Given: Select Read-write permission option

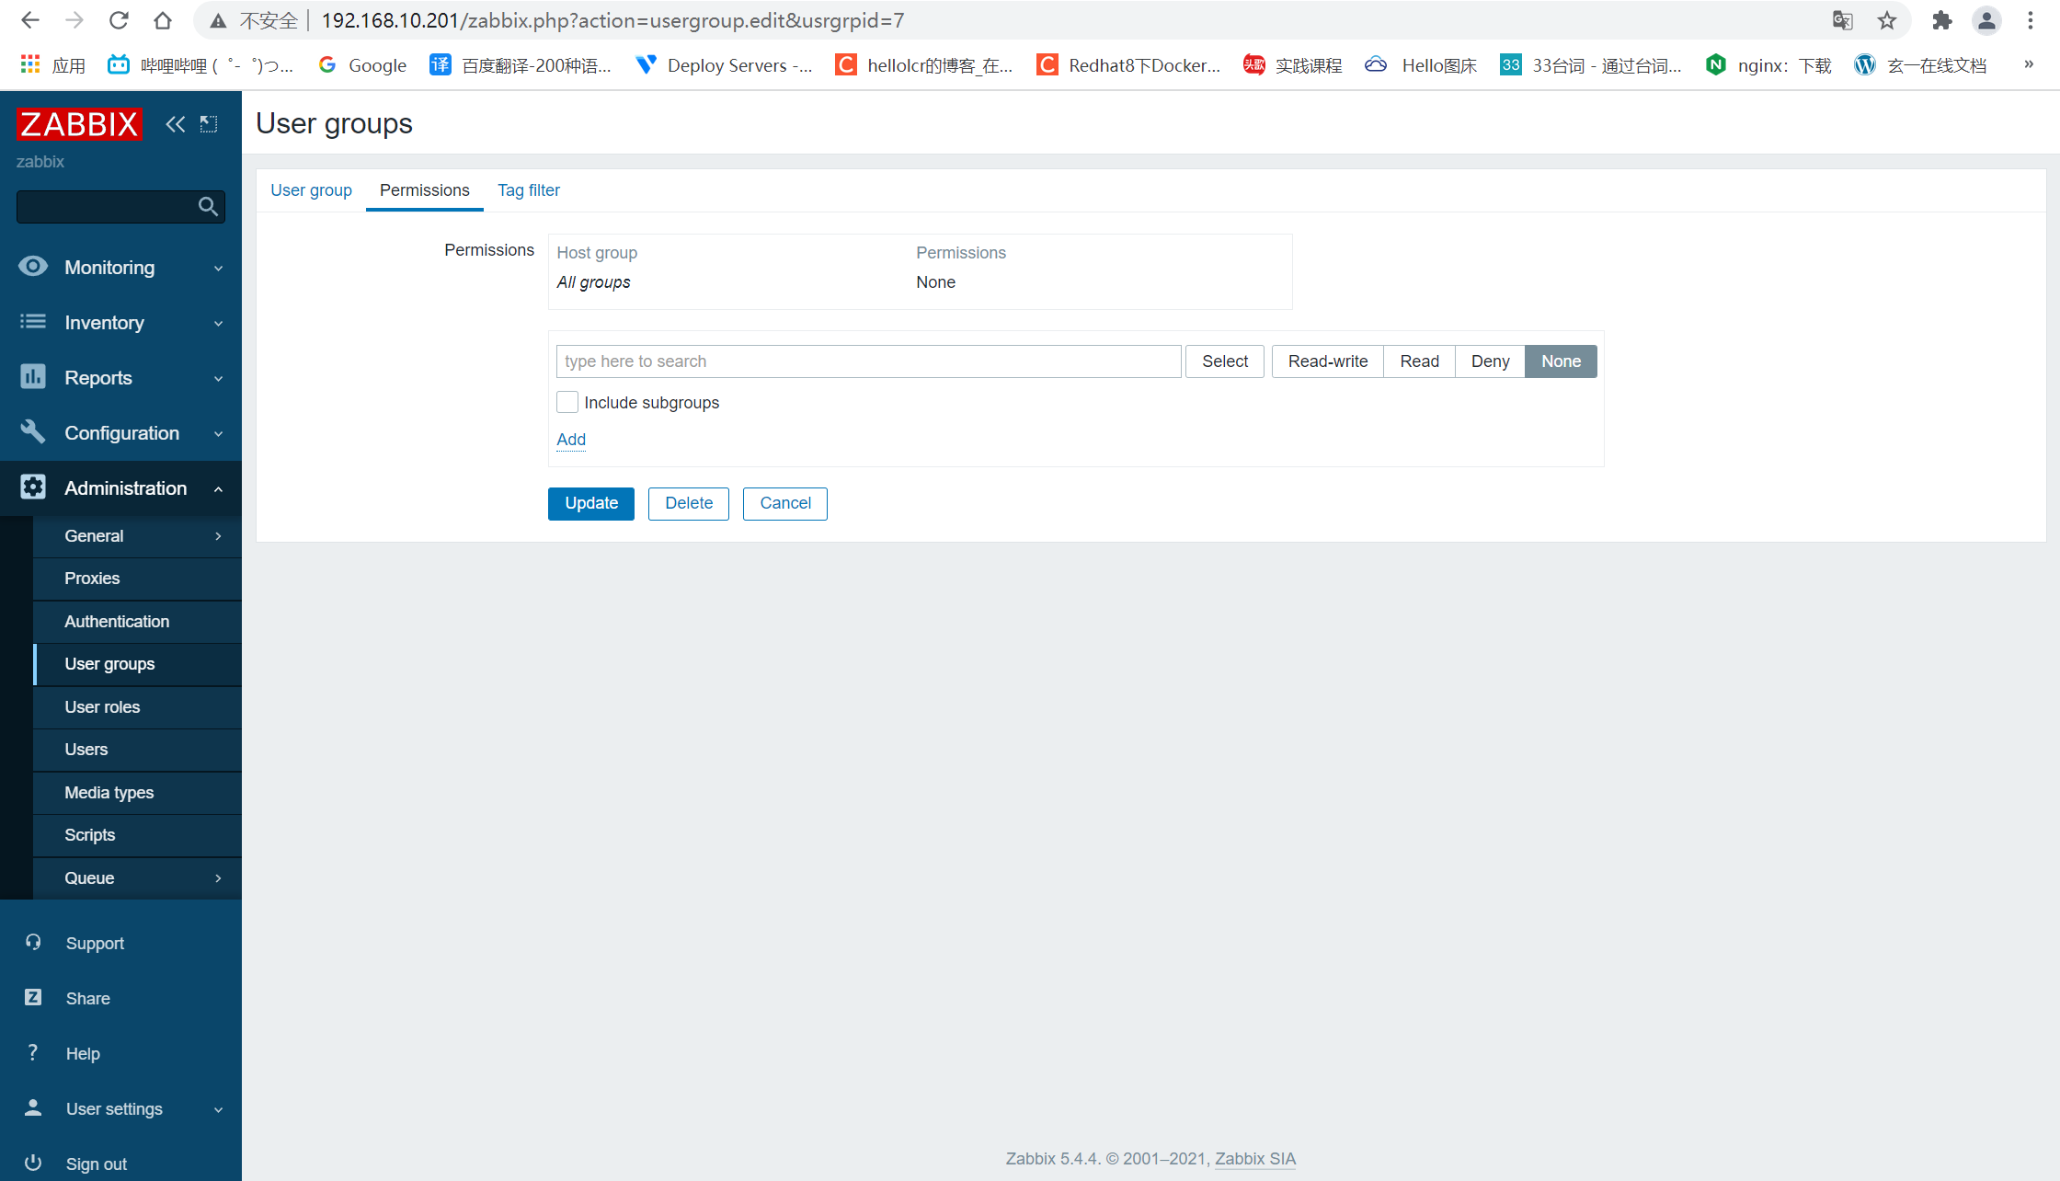Looking at the screenshot, I should pos(1328,361).
